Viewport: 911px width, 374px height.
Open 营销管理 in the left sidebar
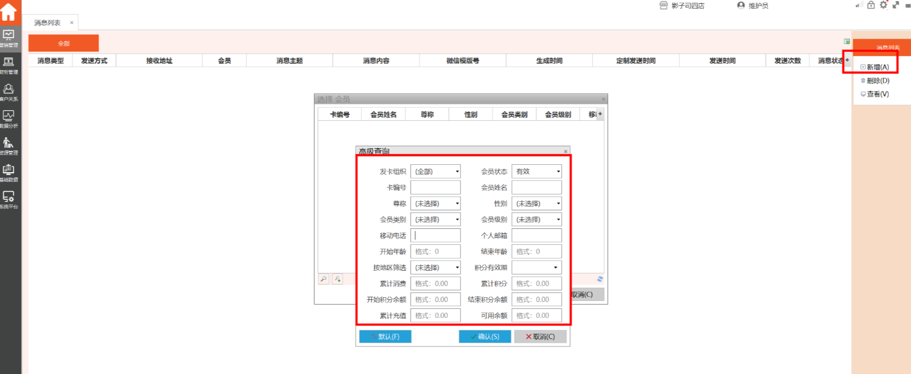[x=9, y=38]
